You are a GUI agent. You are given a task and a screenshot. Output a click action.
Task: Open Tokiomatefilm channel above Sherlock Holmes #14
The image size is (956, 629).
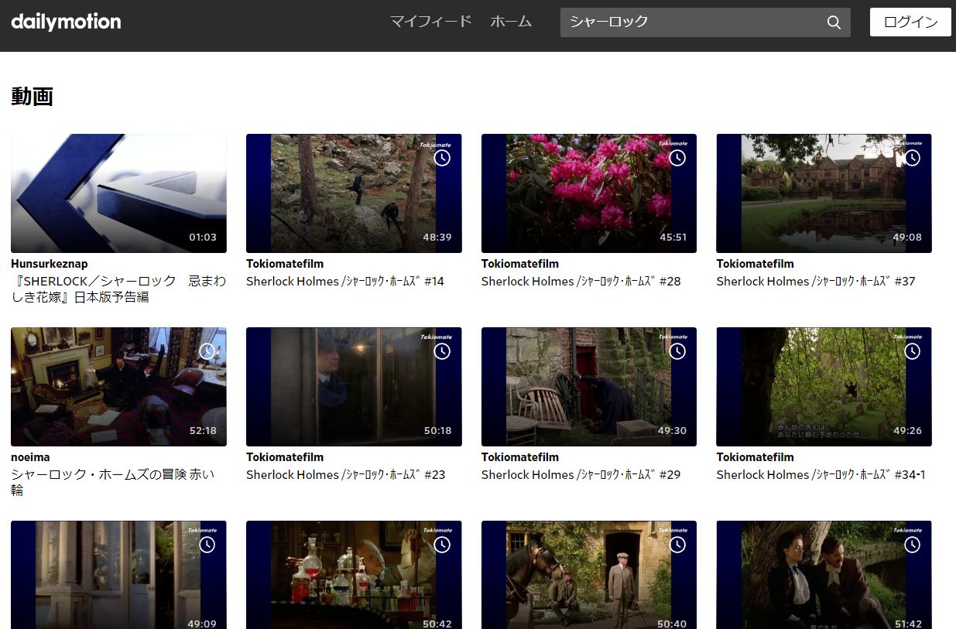coord(285,264)
